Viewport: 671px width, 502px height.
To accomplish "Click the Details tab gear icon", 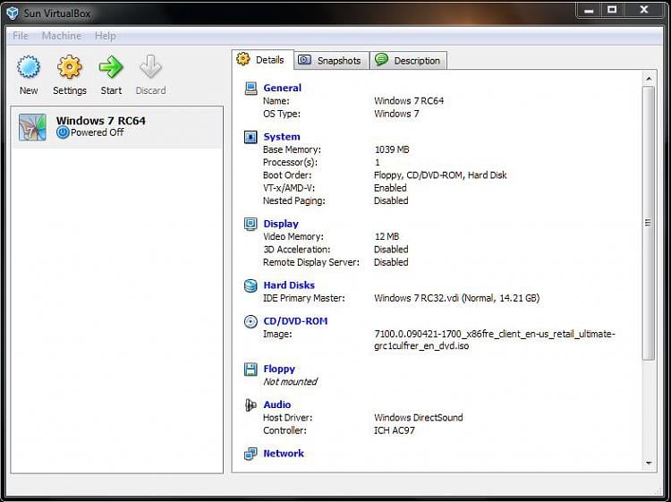I will (x=243, y=59).
